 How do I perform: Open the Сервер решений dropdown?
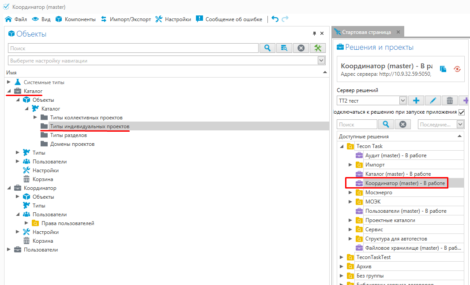(x=402, y=101)
